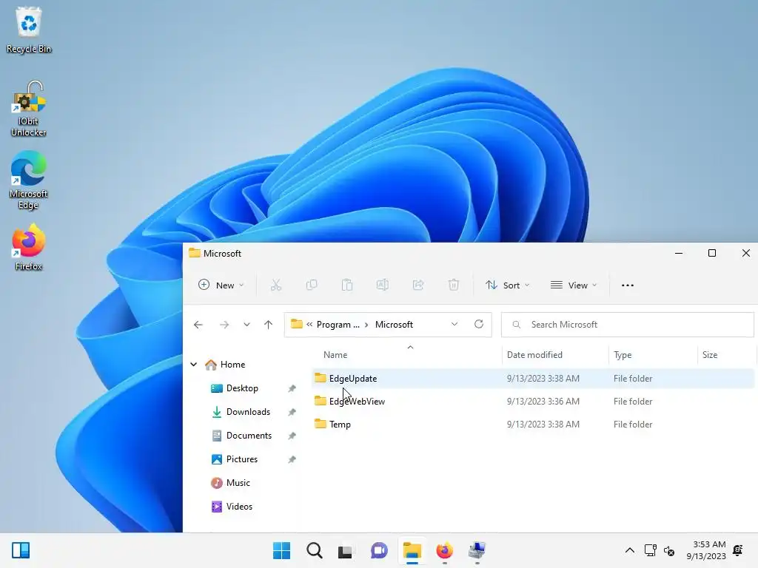758x568 pixels.
Task: Unpin Desktop from quick access
Action: click(x=292, y=388)
